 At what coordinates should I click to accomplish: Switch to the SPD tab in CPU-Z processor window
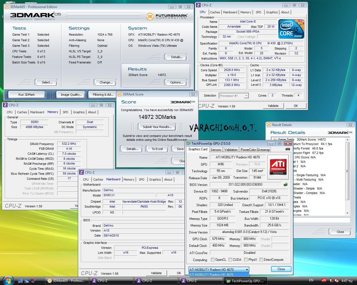258,12
